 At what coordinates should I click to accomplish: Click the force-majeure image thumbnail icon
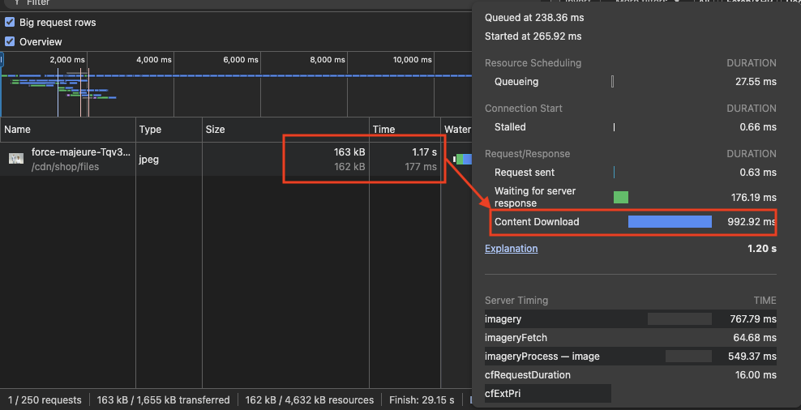coord(16,159)
